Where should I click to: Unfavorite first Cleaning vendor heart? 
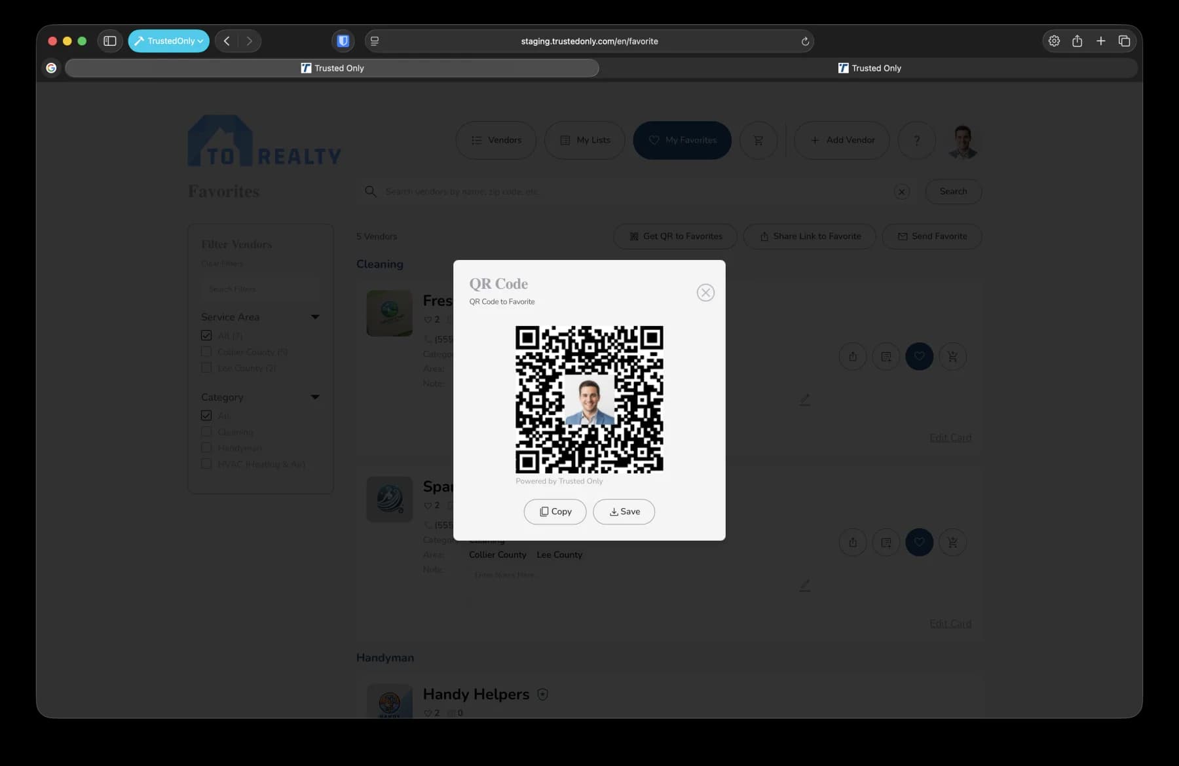click(920, 357)
